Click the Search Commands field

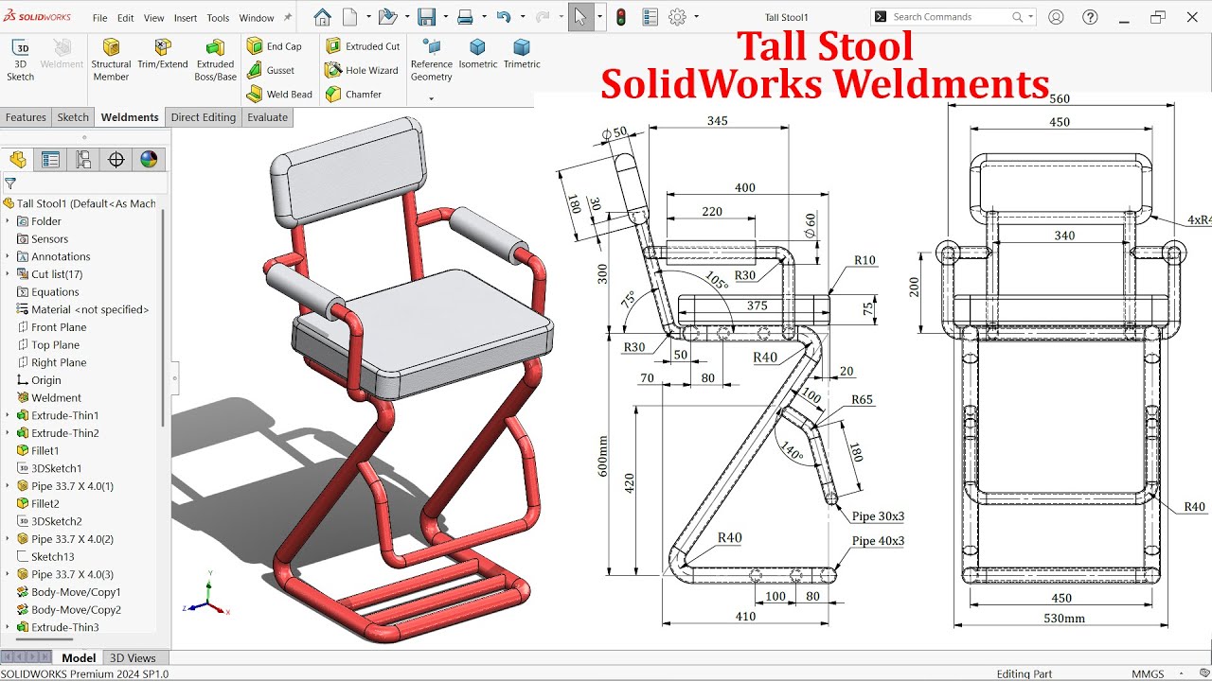point(954,17)
